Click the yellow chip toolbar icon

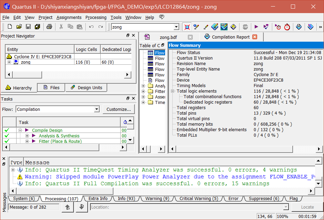tap(233, 27)
